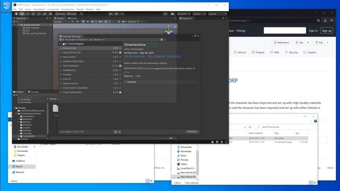Click the browser bookmark star icon
340x191 pixels.
coord(318,20)
